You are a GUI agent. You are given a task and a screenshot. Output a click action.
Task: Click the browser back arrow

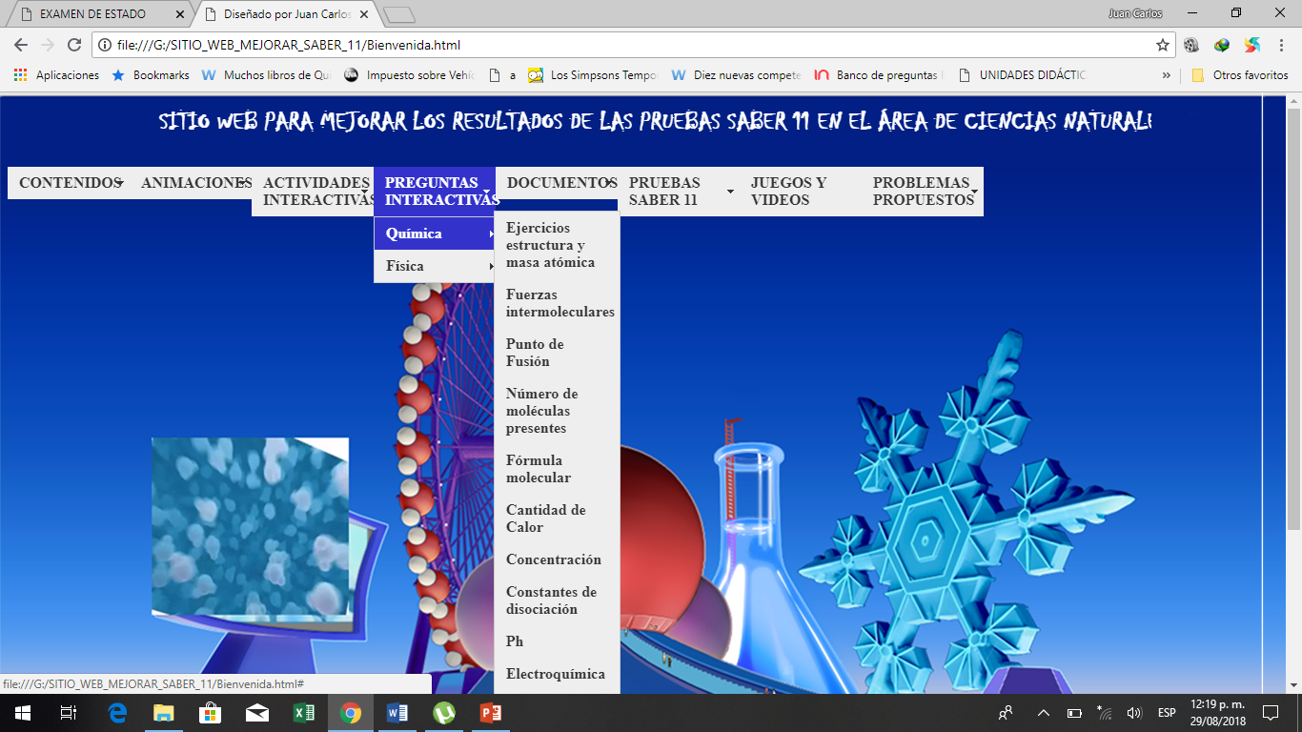click(x=21, y=45)
